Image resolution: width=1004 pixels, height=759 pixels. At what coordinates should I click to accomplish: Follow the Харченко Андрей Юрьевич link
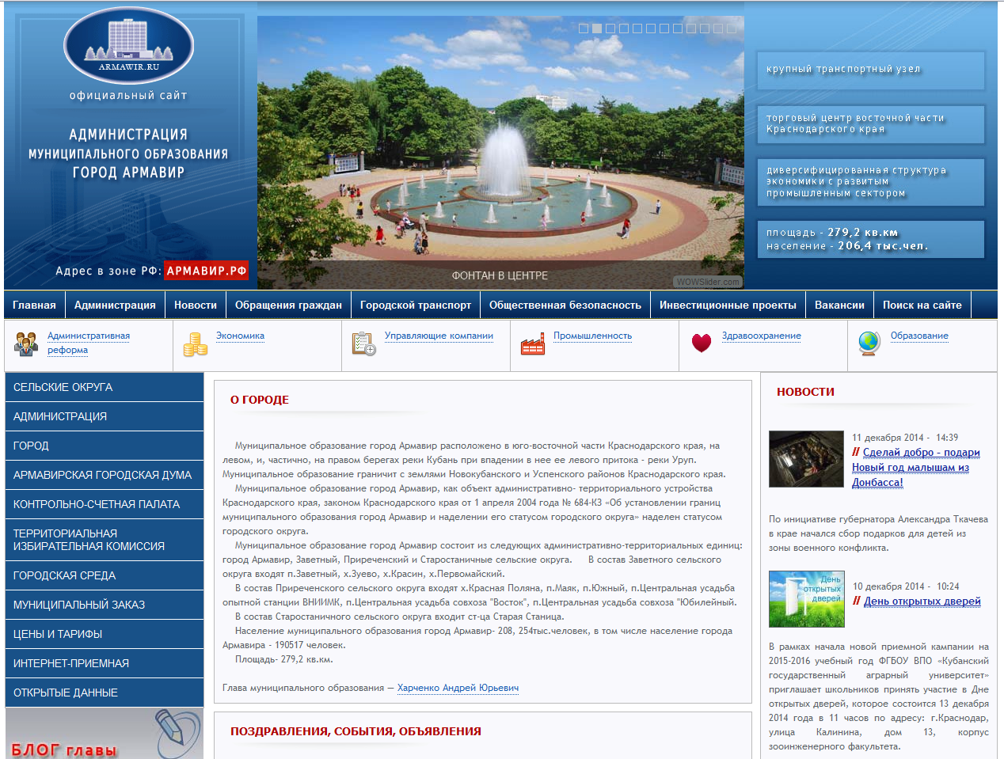tap(458, 688)
